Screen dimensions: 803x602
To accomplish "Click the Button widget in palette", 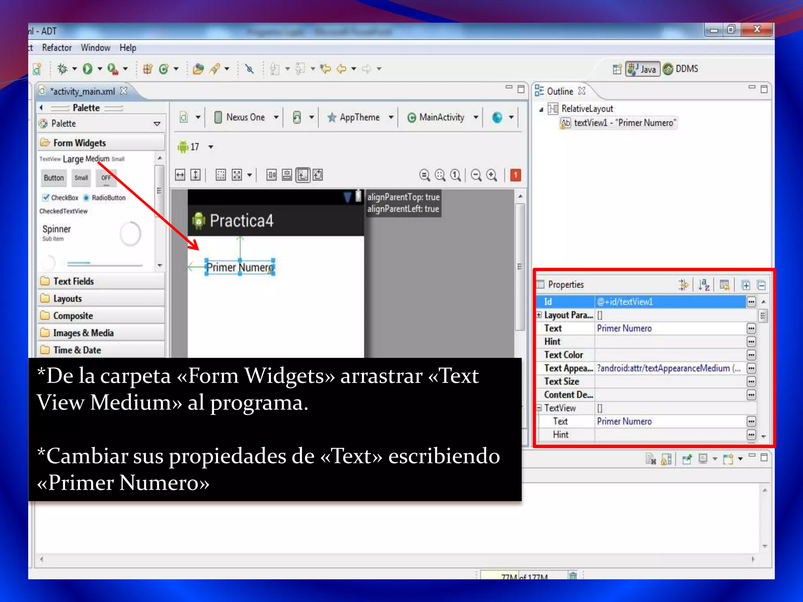I will click(54, 178).
